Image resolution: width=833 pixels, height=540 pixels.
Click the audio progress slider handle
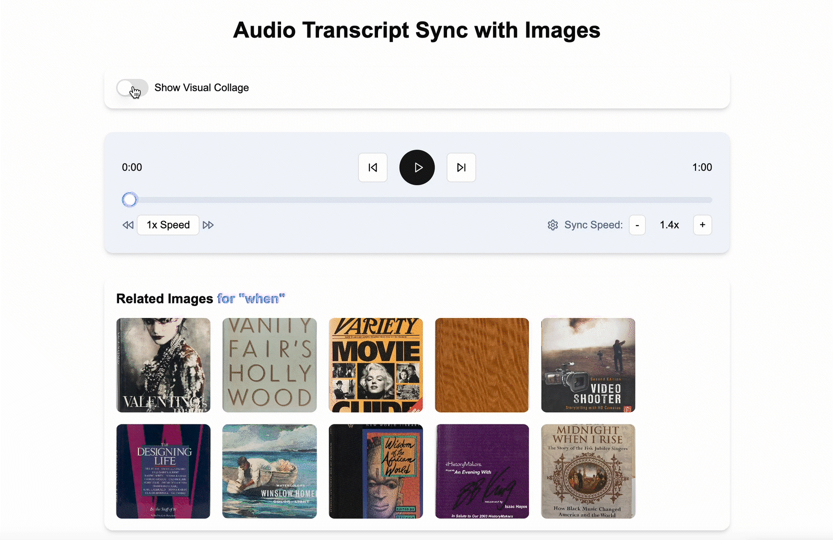pyautogui.click(x=129, y=200)
